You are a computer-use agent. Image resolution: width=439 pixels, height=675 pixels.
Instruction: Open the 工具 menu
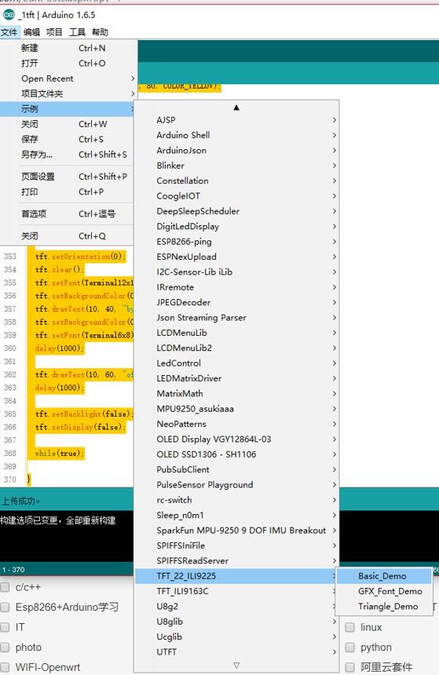tap(77, 32)
